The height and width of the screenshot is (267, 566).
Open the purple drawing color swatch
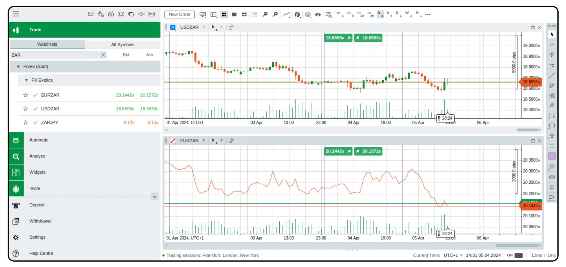552,156
